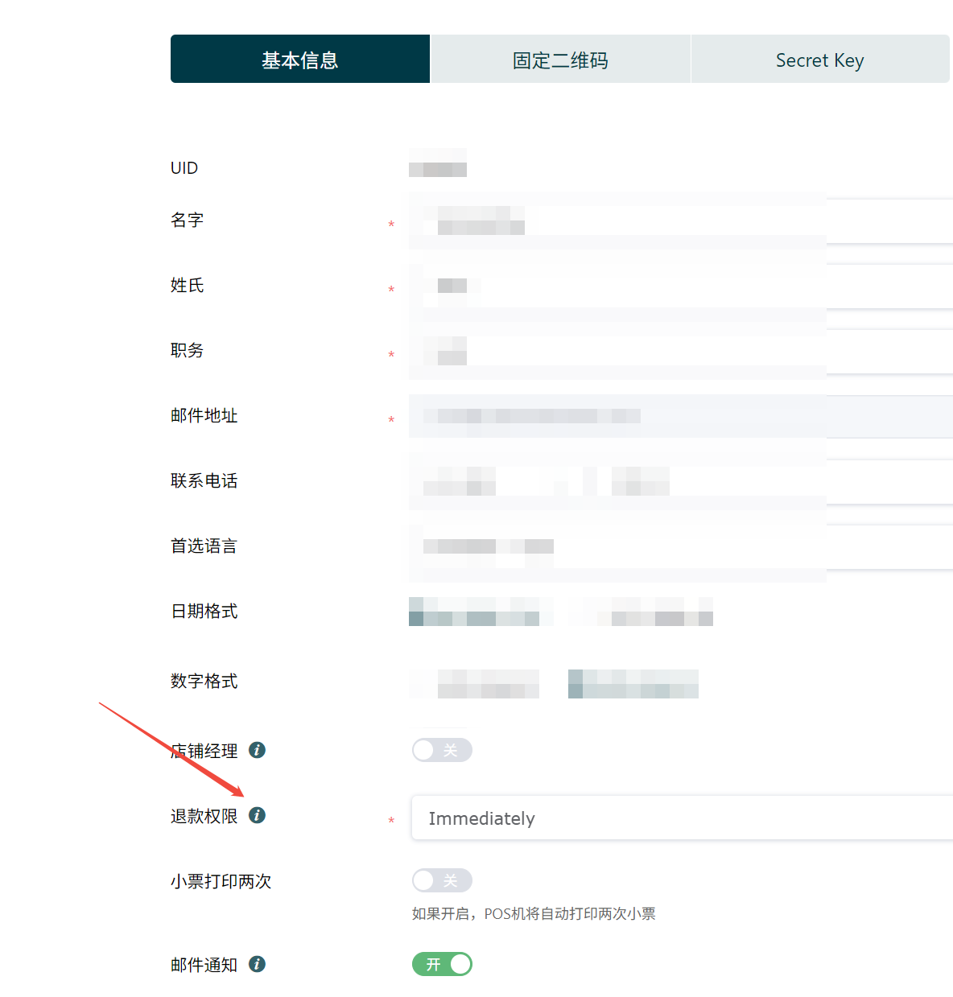Click the 日期格式 label

(x=204, y=612)
